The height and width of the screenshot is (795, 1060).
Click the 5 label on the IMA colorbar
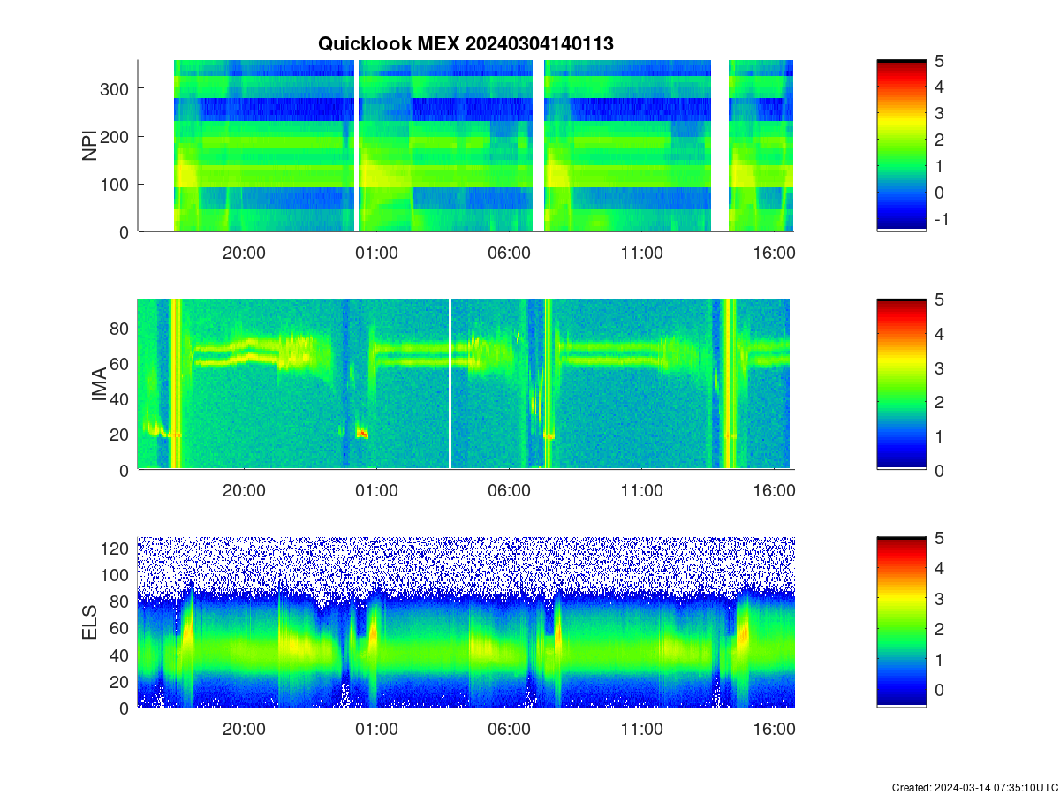point(942,299)
